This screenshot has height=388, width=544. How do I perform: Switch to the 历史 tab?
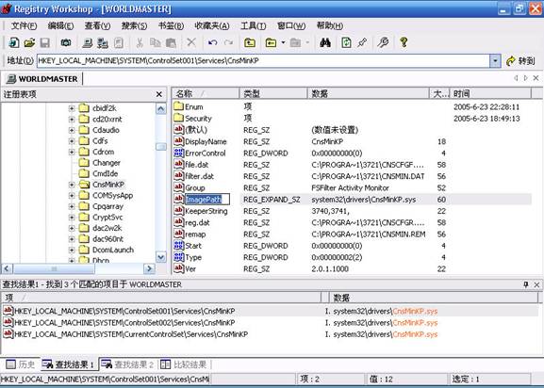click(21, 364)
